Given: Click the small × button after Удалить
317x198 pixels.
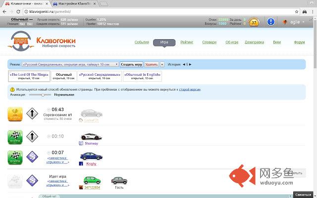Looking at the screenshot, I should click(162, 64).
